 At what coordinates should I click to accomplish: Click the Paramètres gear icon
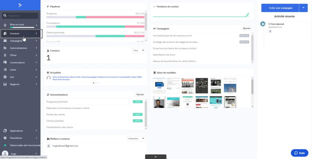click(x=5, y=138)
